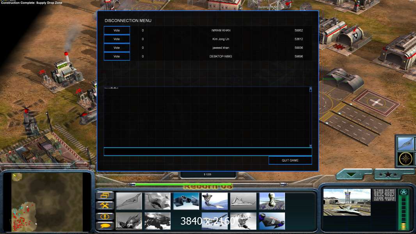Click the QUIT GAME button
The width and height of the screenshot is (416, 234).
[290, 160]
